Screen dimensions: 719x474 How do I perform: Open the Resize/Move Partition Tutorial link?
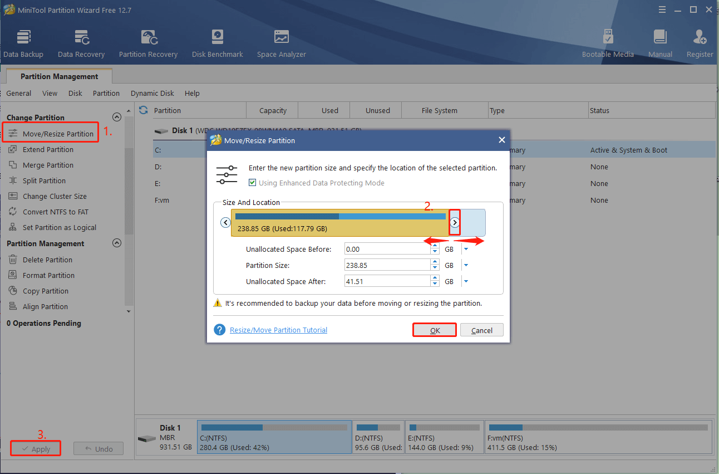pyautogui.click(x=278, y=330)
